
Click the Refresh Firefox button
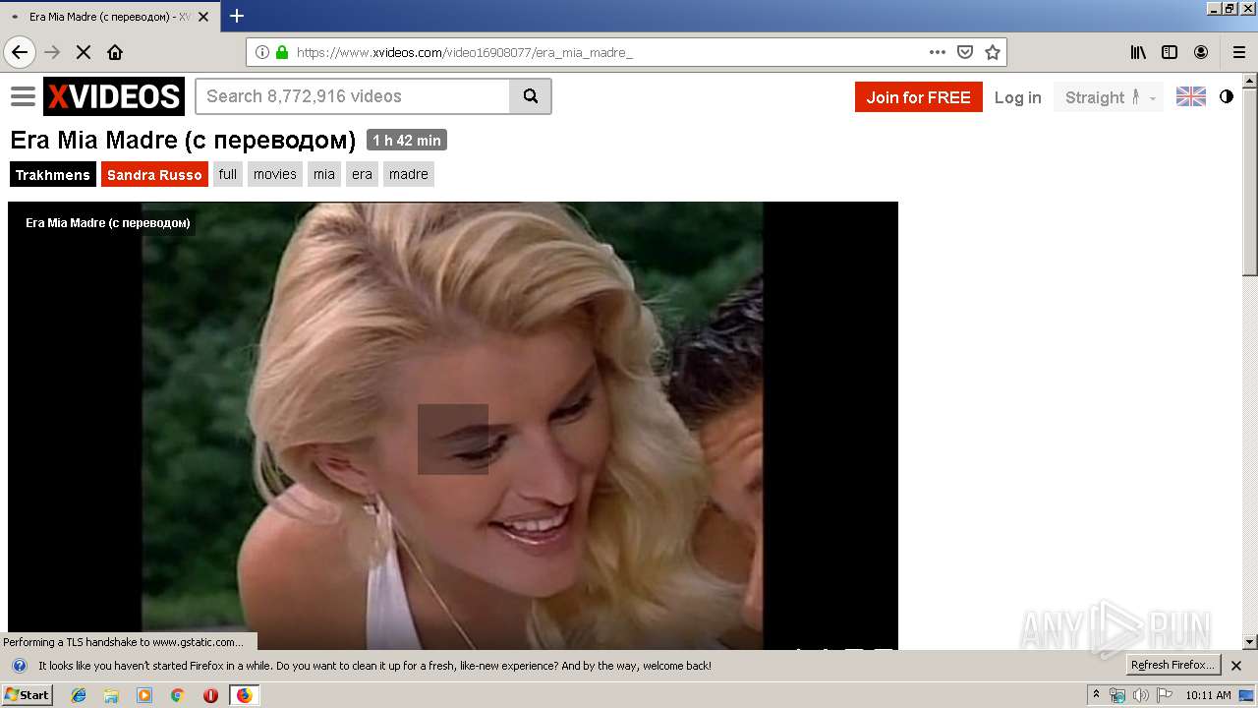coord(1173,665)
